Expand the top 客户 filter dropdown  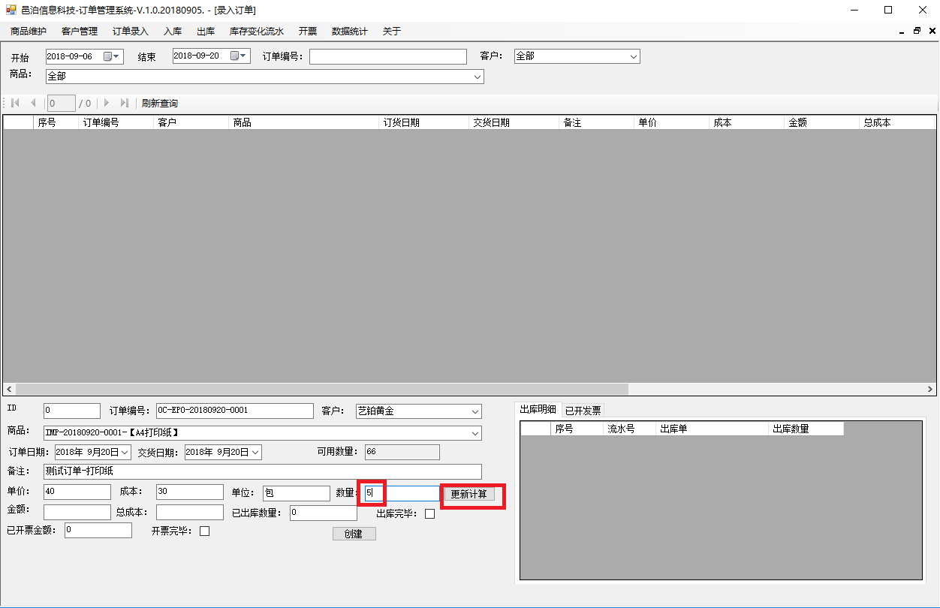(x=633, y=56)
